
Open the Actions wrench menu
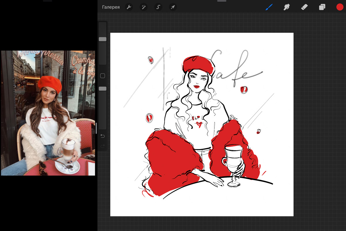129,7
